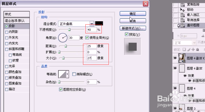Click the 确定 button
Viewport: 205px width, 112px height.
pyautogui.click(x=133, y=13)
